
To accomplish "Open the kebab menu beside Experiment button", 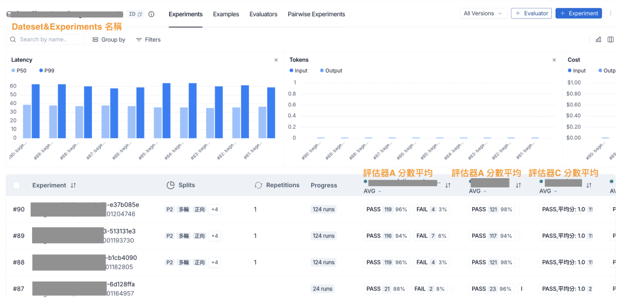I will 611,13.
